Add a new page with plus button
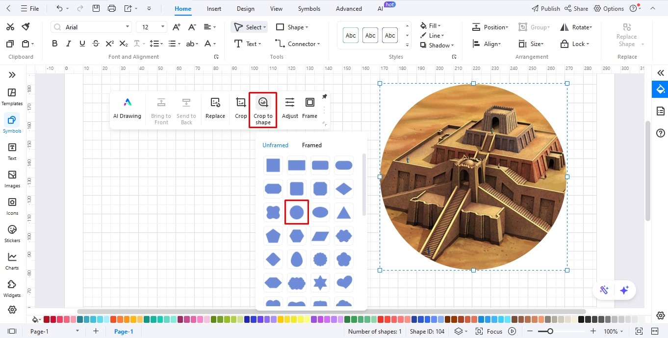 (96, 331)
